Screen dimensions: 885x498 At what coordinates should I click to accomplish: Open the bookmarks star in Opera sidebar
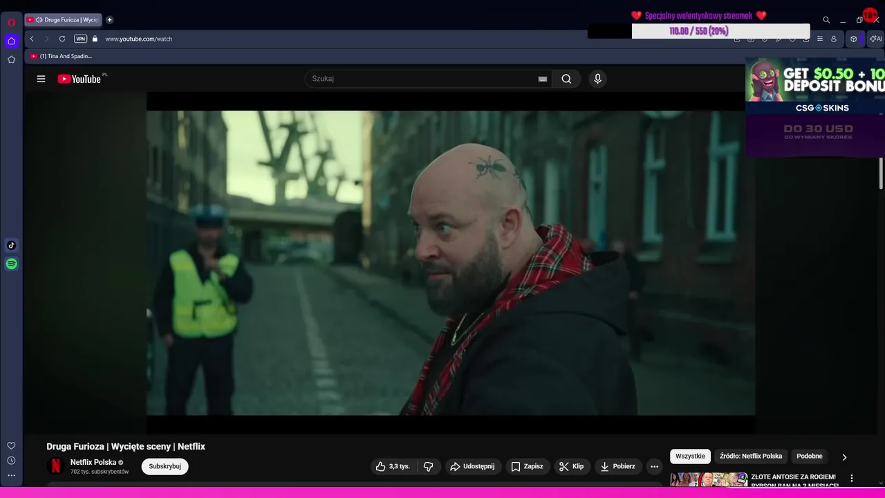(x=11, y=59)
